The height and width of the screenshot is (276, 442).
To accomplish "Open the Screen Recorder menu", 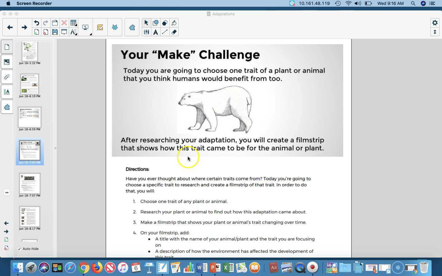I will point(34,3).
